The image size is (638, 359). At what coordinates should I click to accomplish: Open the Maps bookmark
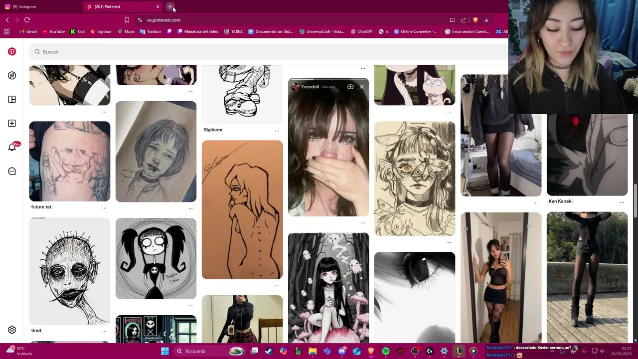click(126, 31)
